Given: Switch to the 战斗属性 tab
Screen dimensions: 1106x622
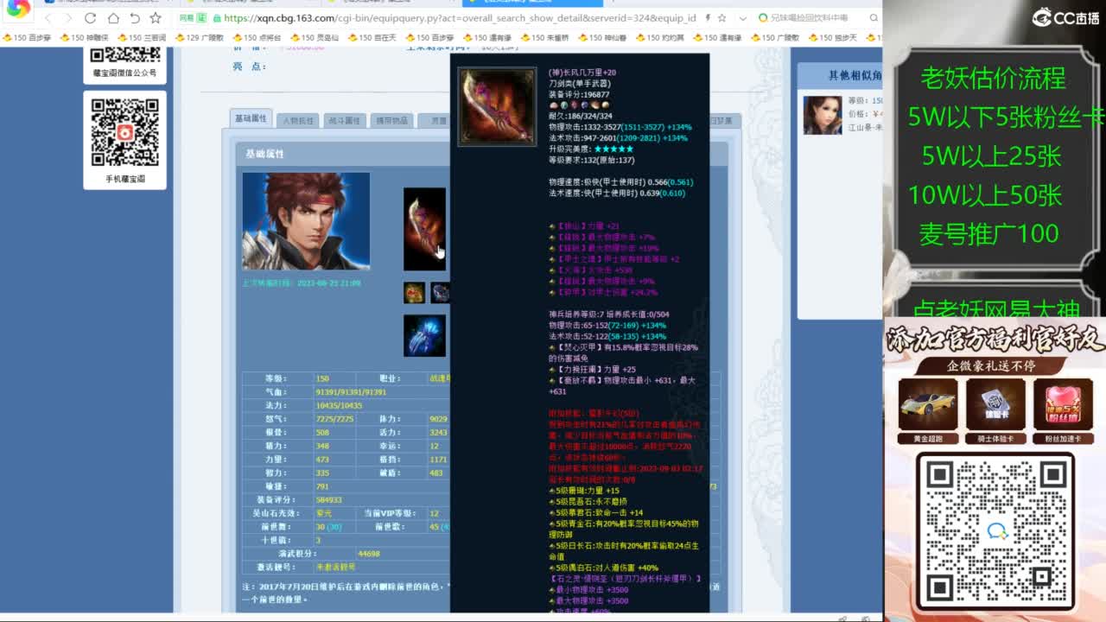Looking at the screenshot, I should [x=345, y=120].
